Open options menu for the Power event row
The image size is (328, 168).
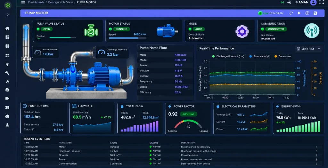317,159
